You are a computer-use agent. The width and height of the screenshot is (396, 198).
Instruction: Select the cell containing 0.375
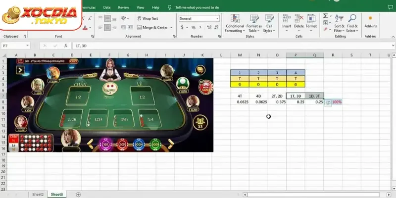click(x=277, y=102)
